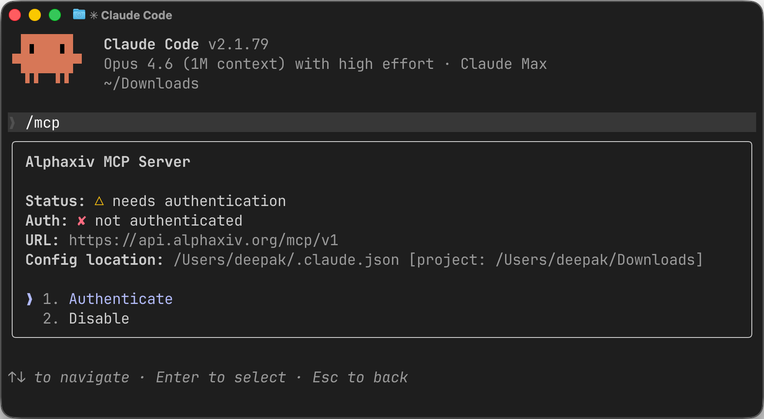The height and width of the screenshot is (419, 764).
Task: Click the arrow navigation icon in the footer
Action: (18, 377)
